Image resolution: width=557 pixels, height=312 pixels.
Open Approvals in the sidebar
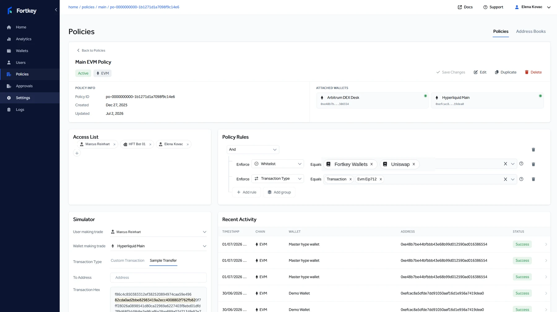30,86
